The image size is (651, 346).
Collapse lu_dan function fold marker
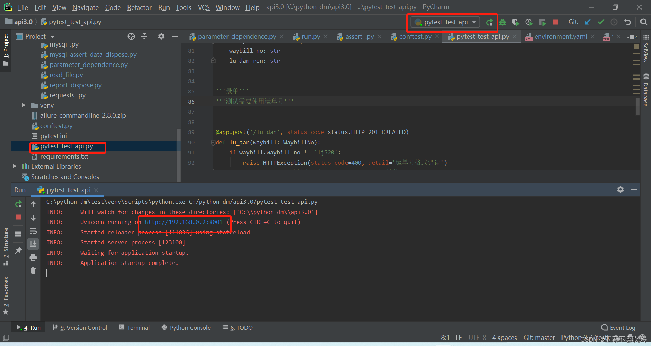pos(213,142)
